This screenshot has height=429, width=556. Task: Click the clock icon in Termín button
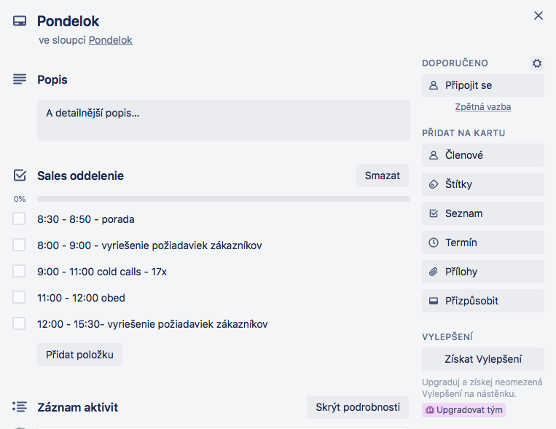pos(434,243)
